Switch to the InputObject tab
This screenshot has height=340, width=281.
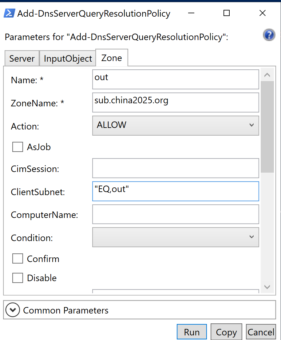pyautogui.click(x=68, y=58)
